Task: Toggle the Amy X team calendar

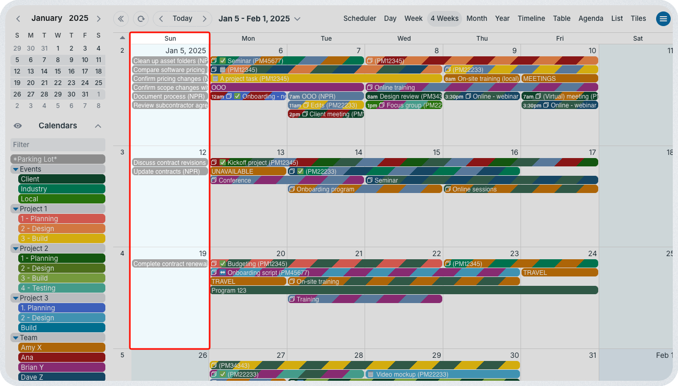Action: click(62, 347)
